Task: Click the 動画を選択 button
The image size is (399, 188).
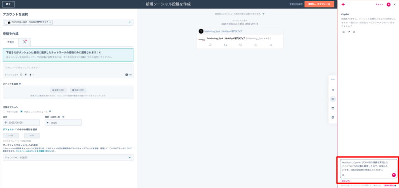Action: click(x=78, y=90)
